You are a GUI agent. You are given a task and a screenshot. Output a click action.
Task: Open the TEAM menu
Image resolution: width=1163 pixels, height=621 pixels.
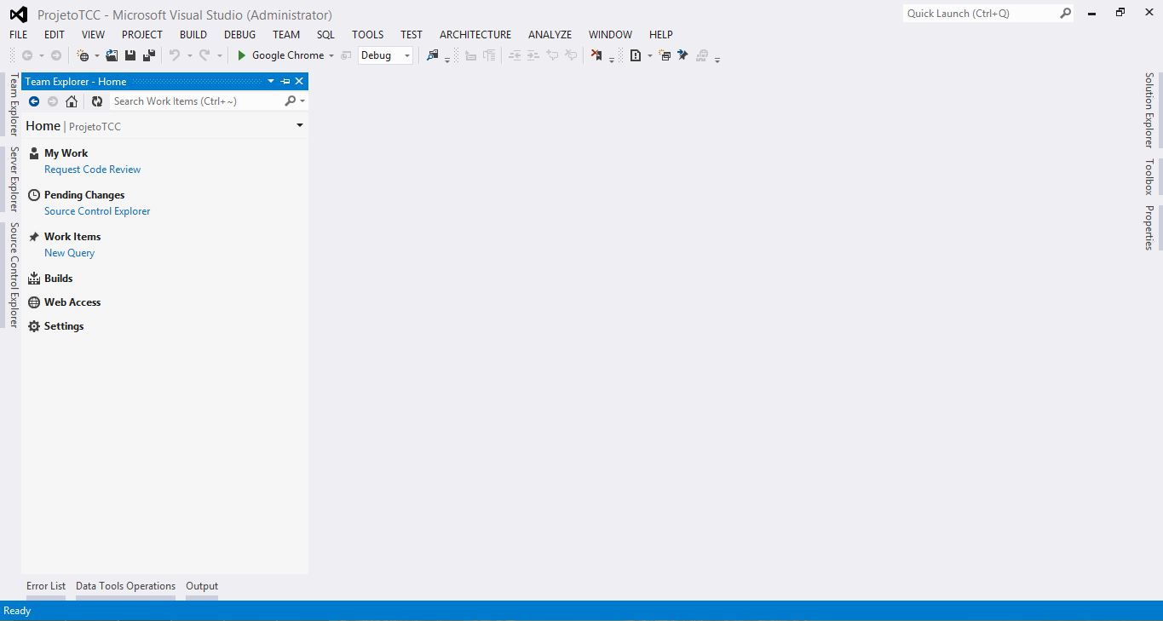coord(286,35)
